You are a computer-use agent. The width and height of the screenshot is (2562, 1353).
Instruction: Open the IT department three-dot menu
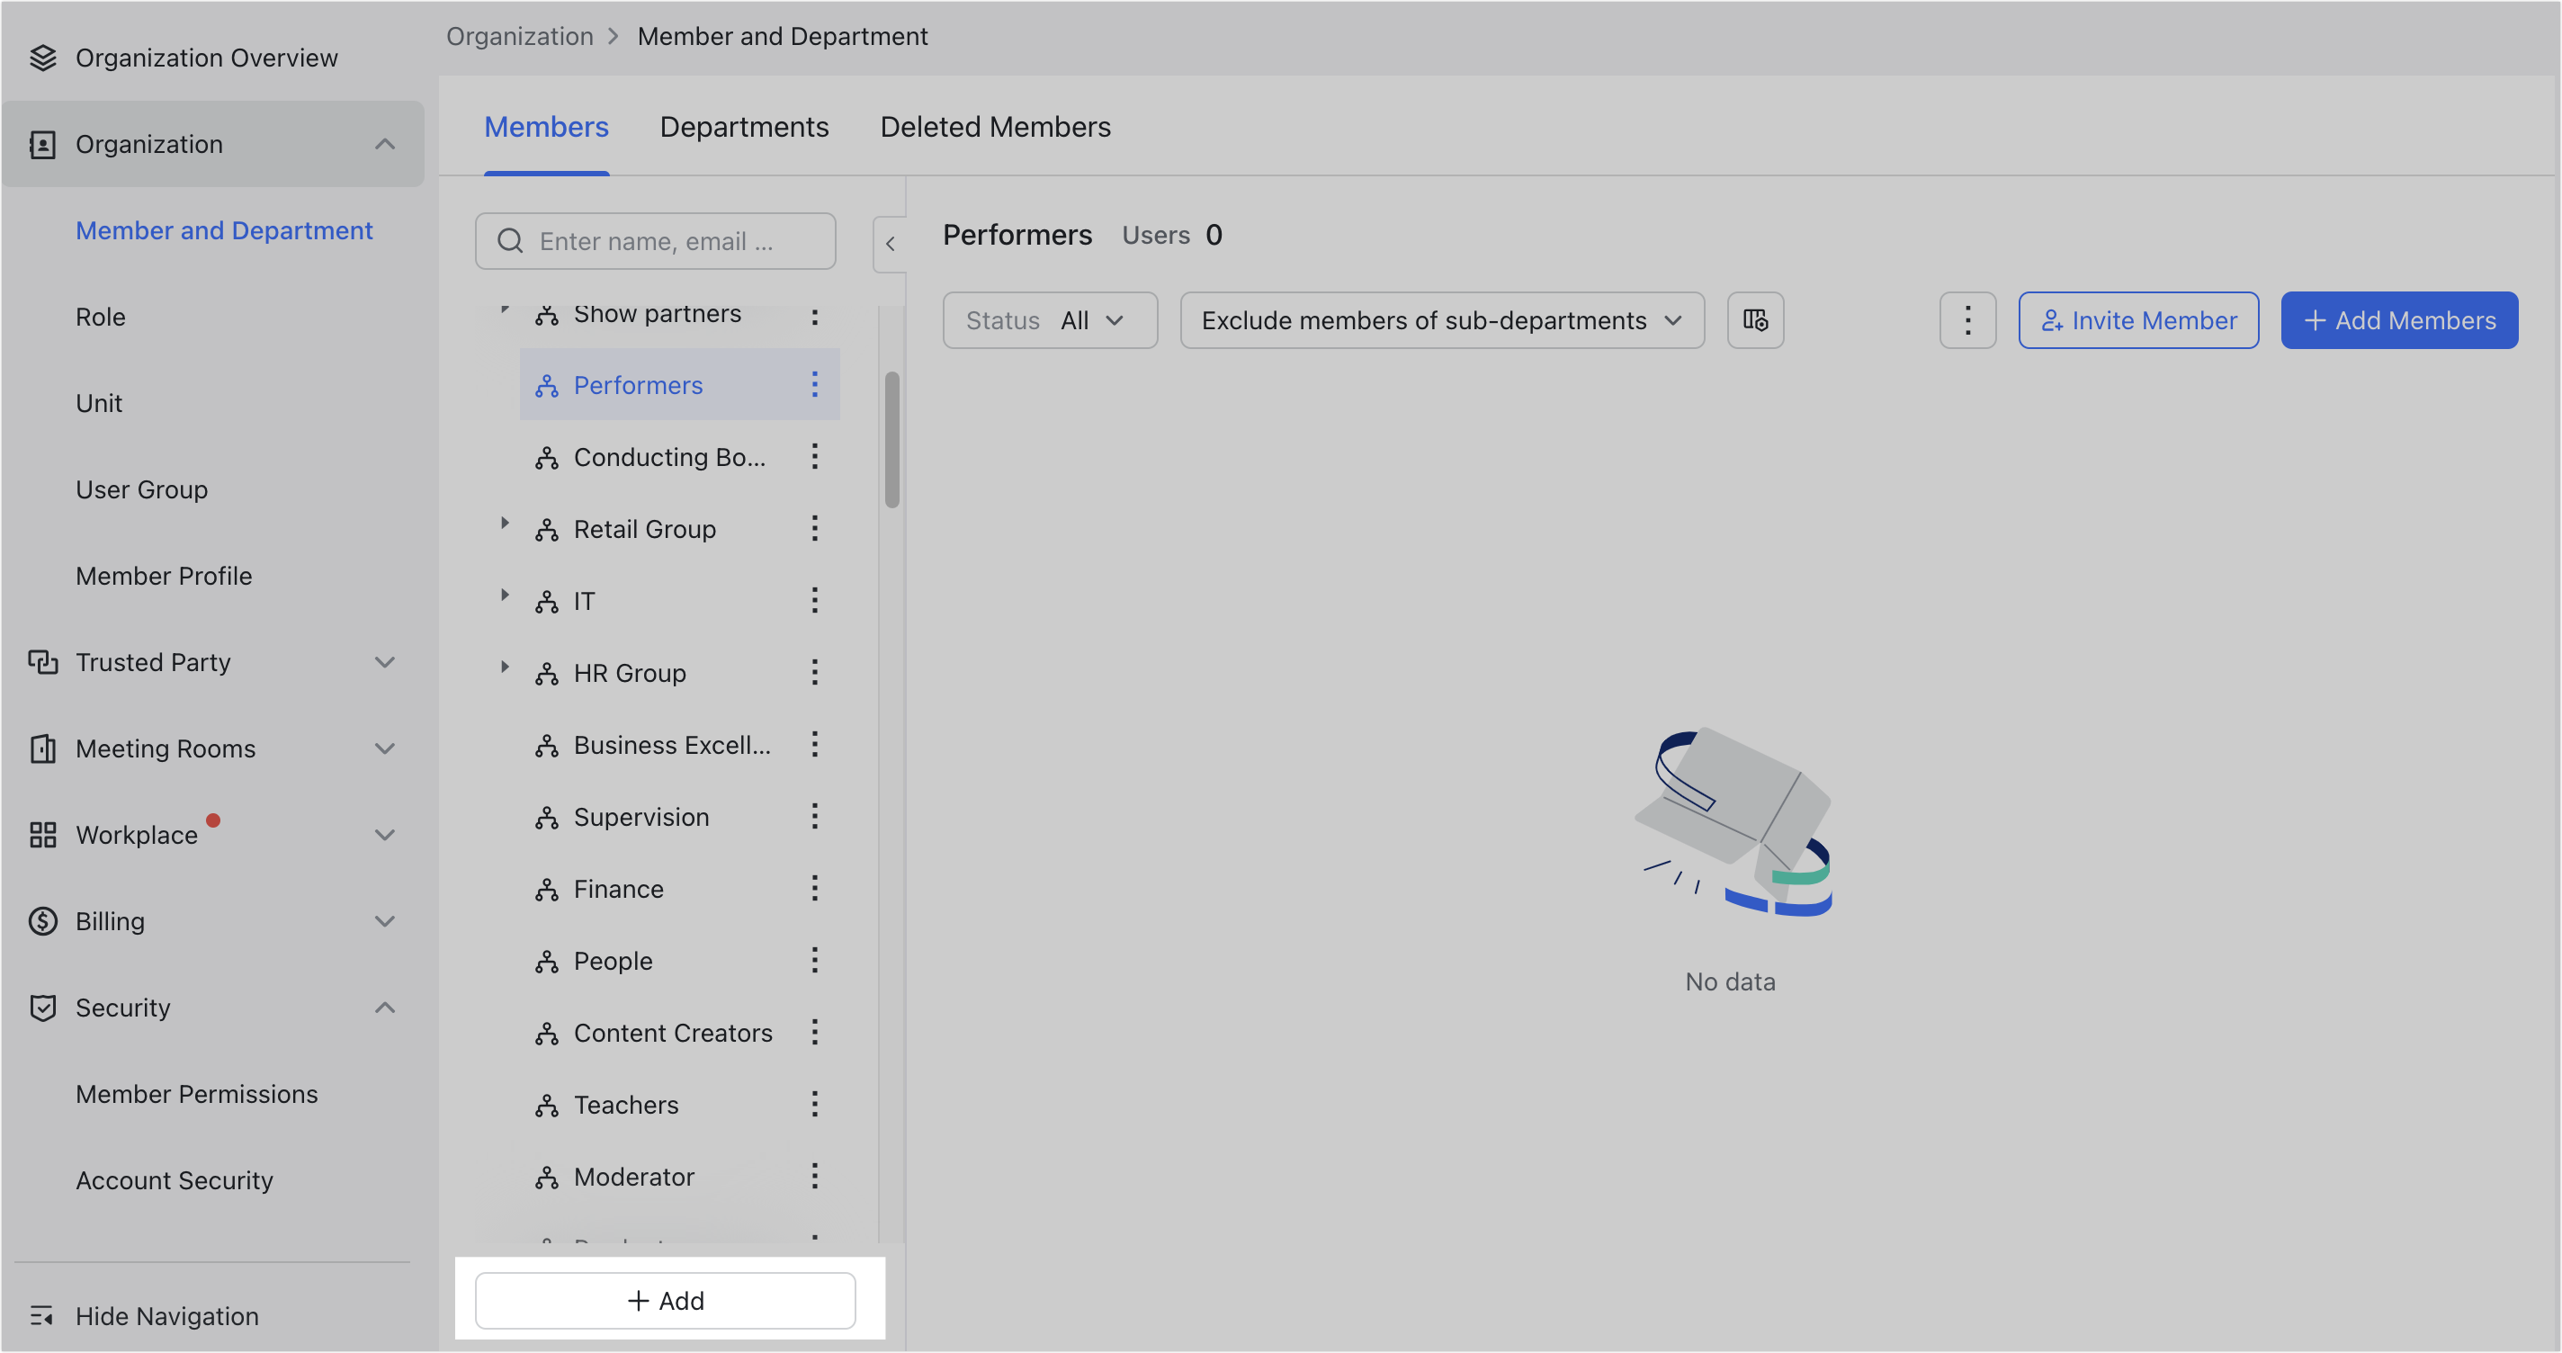coord(813,600)
